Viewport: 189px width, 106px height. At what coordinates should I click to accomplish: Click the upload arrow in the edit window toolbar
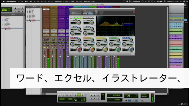(x=15, y=8)
